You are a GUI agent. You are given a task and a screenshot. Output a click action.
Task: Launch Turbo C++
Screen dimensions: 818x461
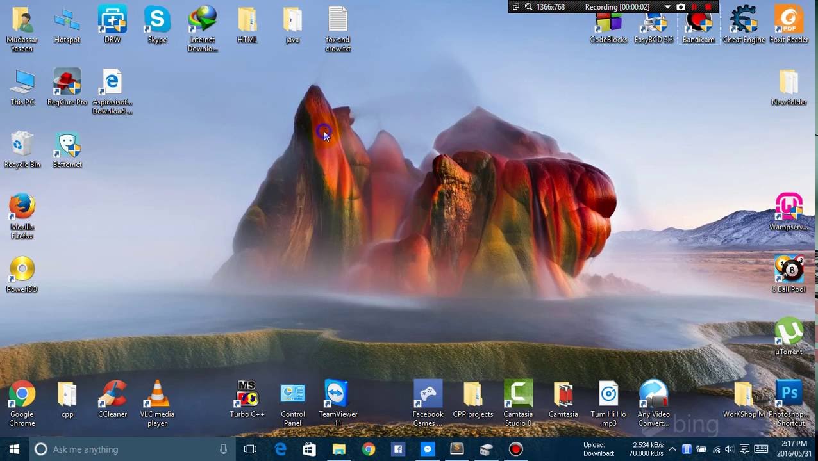(x=247, y=400)
